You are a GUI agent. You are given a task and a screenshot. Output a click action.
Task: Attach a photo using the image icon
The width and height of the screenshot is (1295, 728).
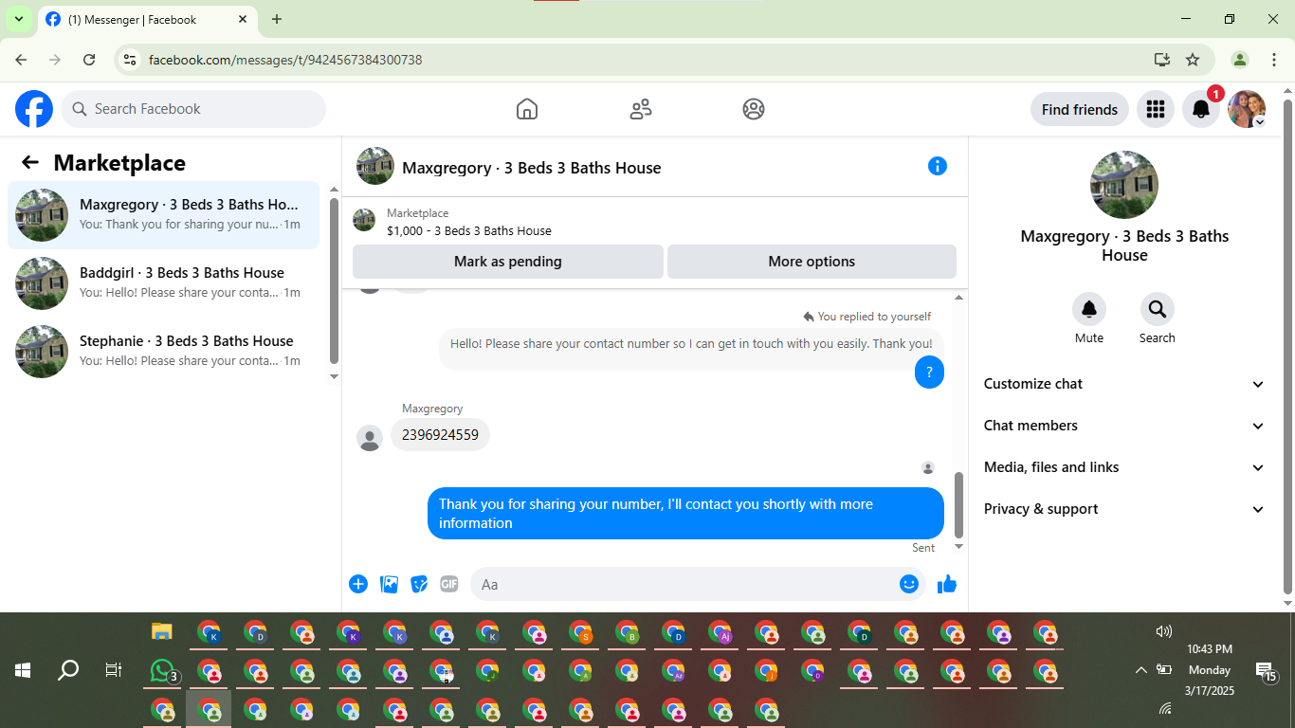(389, 584)
